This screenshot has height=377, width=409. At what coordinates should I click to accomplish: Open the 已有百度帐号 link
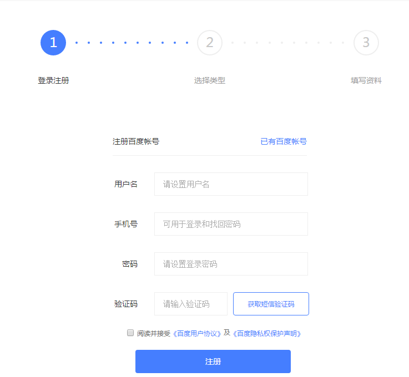(x=284, y=141)
